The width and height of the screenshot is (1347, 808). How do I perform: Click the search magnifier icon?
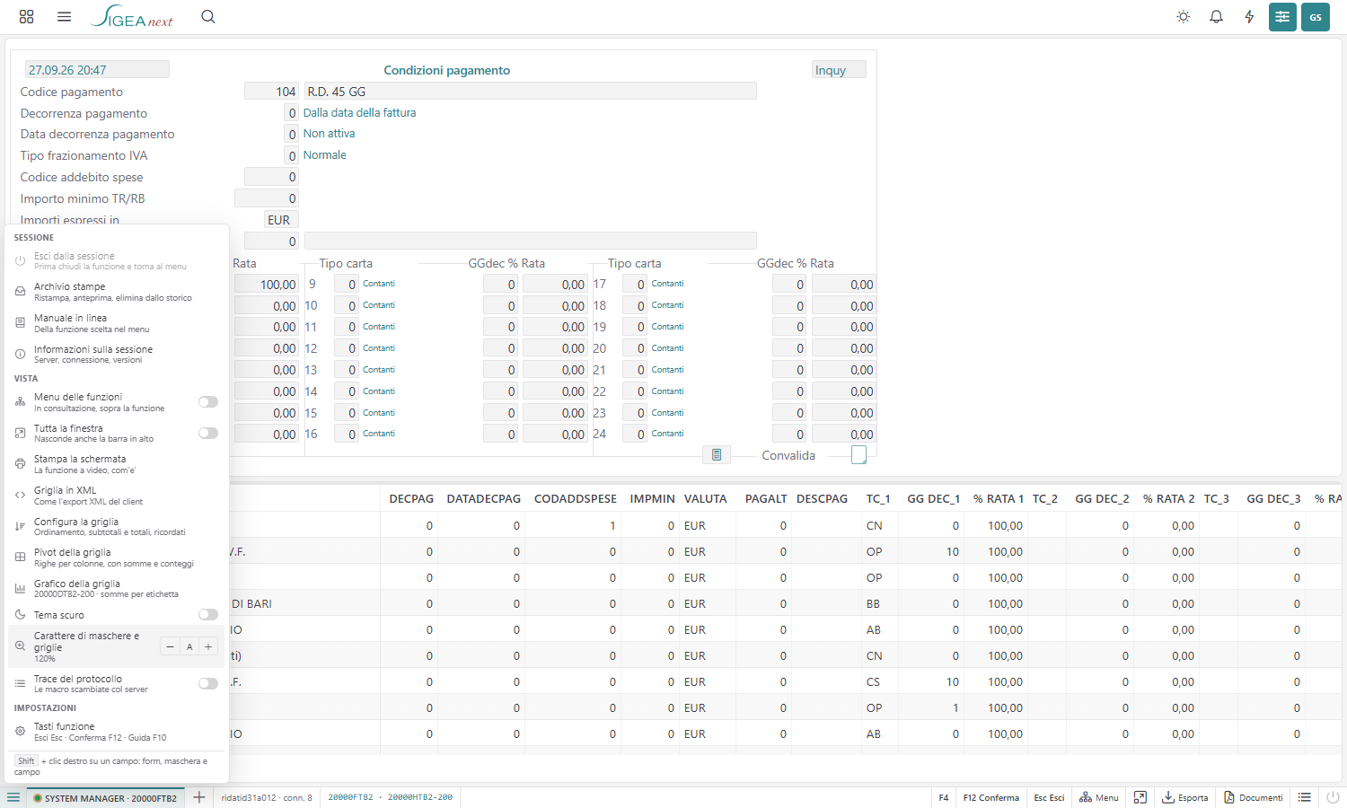[x=208, y=16]
